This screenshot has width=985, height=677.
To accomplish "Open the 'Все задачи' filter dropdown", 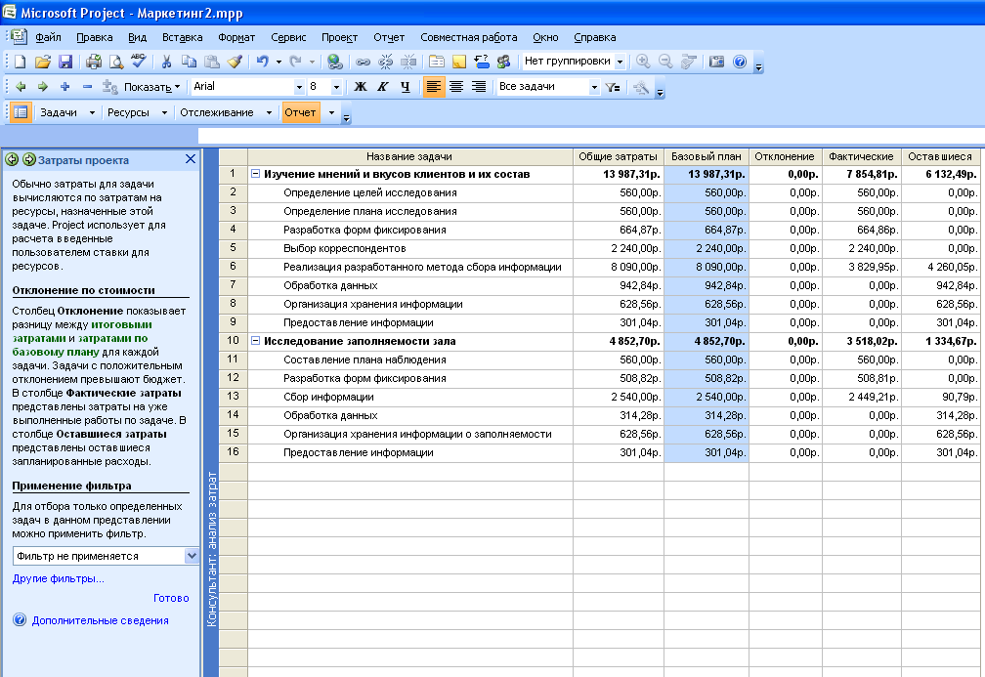I will click(x=594, y=87).
